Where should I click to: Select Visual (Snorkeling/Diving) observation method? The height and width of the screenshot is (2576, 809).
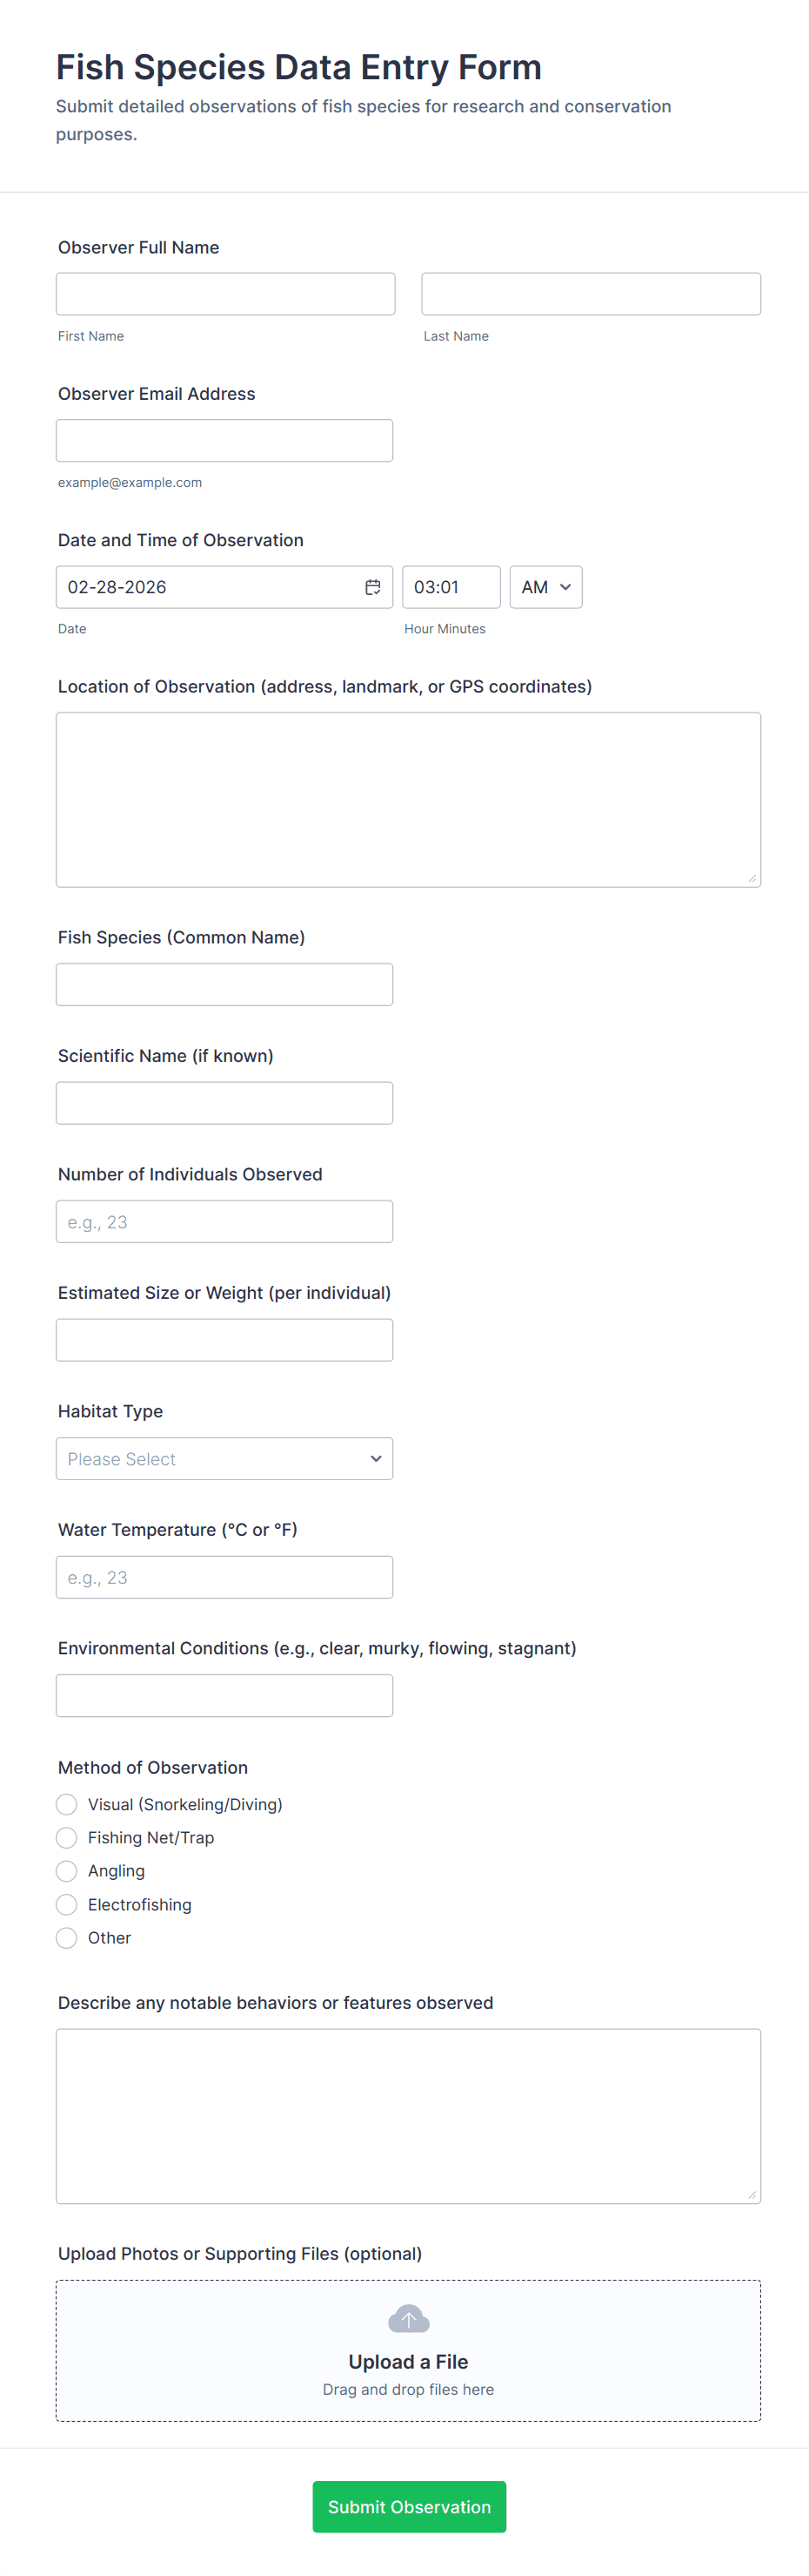(x=67, y=1804)
